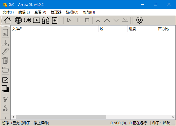Click the select-all checkmark box icon
This screenshot has width=176, height=126.
[x=5, y=80]
